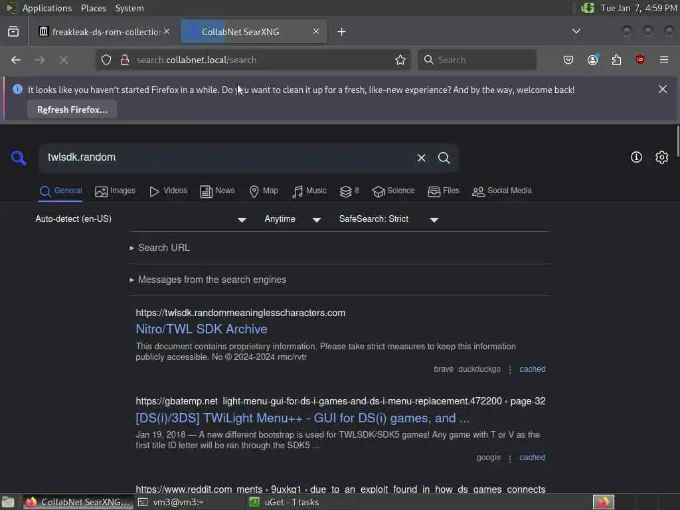The image size is (680, 510).
Task: Close the freakleak-ds-rom-collection tab
Action: point(167,32)
